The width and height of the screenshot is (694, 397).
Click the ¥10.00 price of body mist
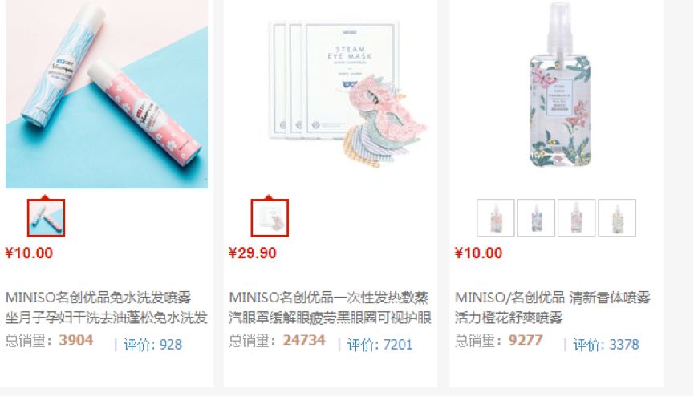[478, 253]
